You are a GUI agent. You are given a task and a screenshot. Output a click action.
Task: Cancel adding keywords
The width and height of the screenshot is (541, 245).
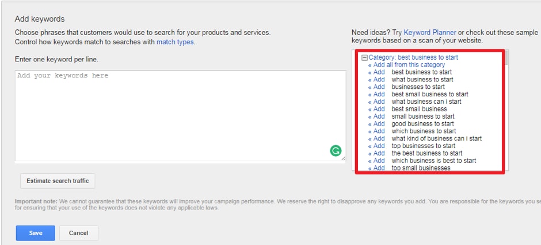(79, 233)
